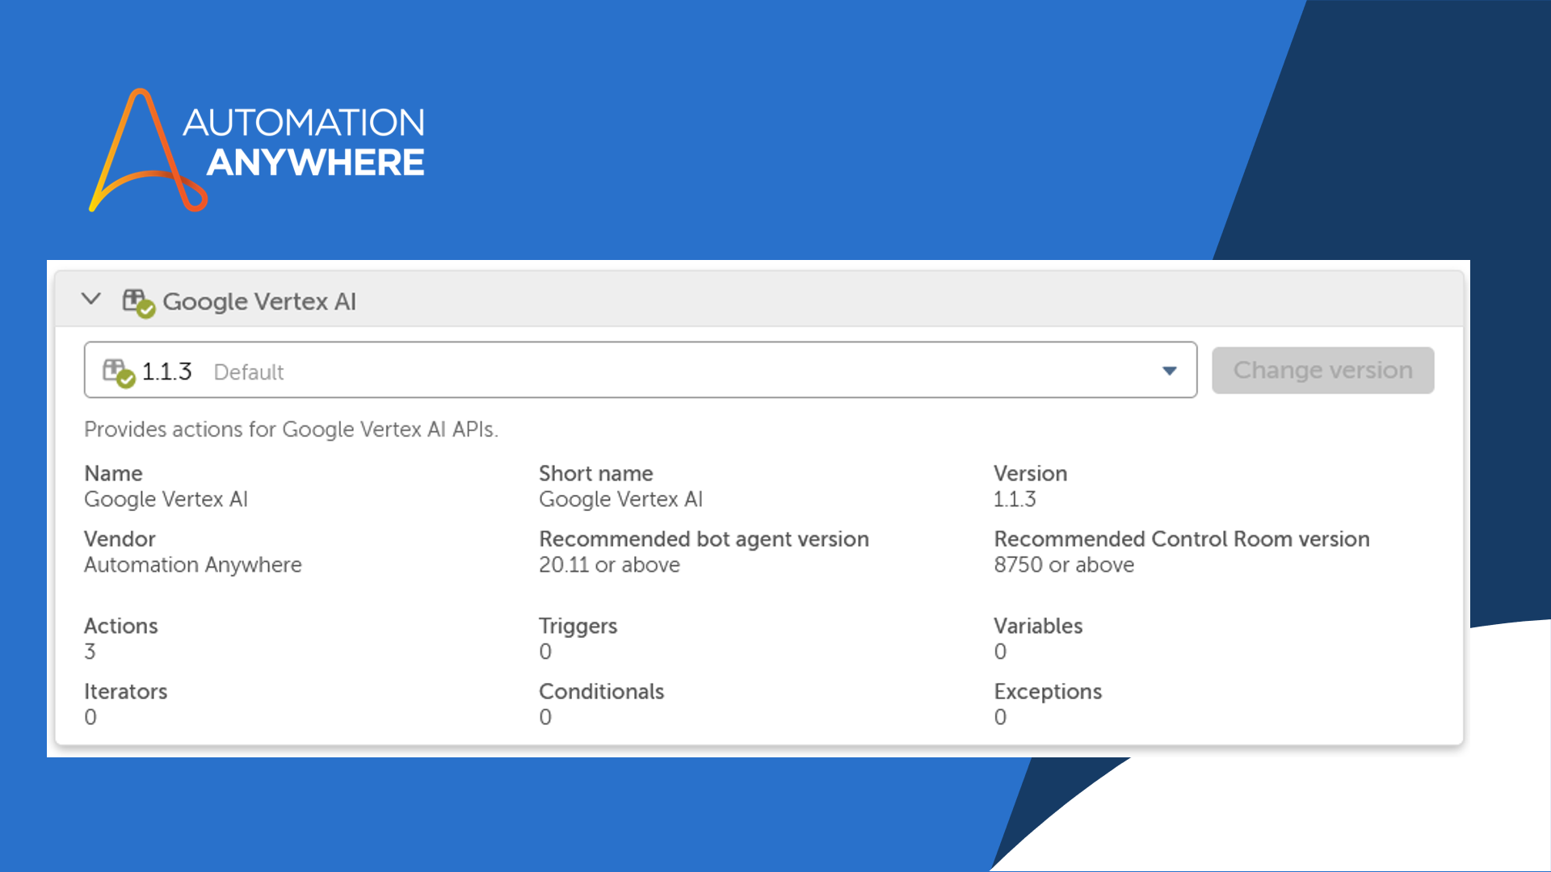Click the Google Vertex AI header title

(259, 302)
